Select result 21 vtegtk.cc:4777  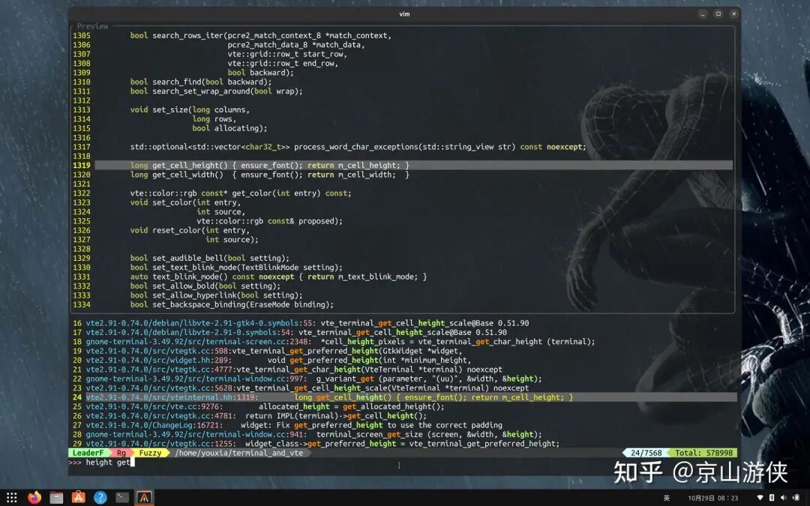[x=286, y=370]
